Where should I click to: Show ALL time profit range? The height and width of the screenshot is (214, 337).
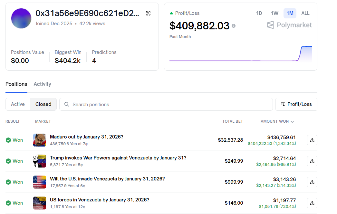pyautogui.click(x=305, y=13)
